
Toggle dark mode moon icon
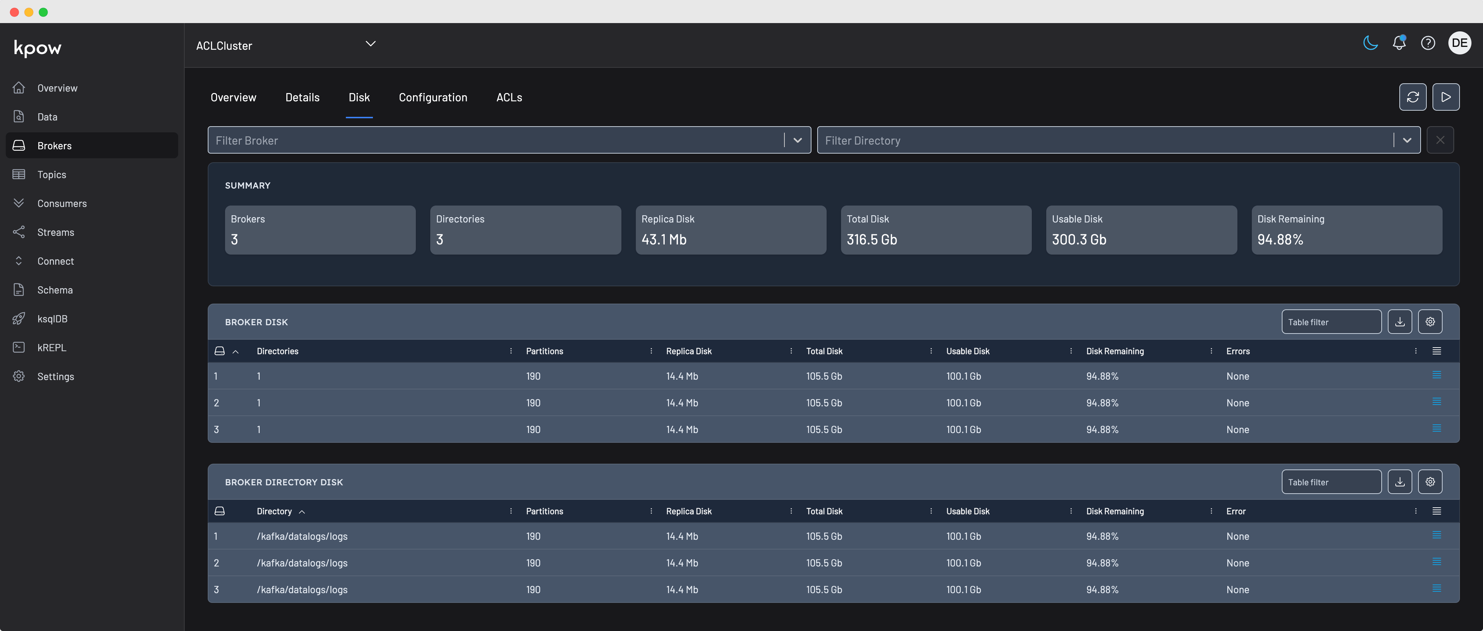point(1370,43)
